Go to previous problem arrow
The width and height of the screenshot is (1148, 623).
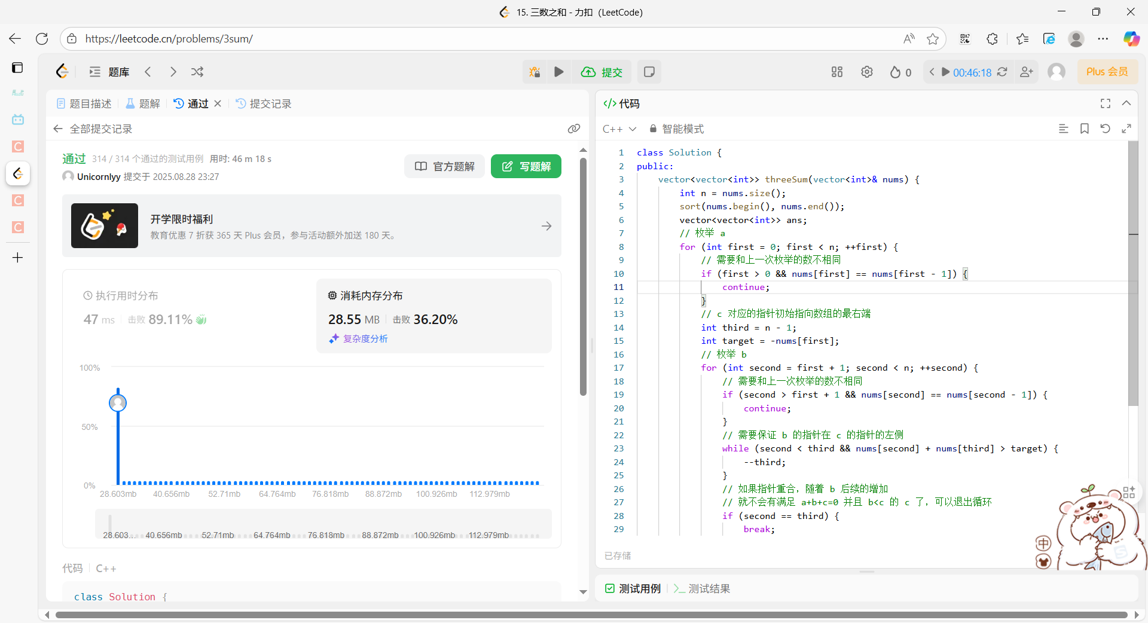pyautogui.click(x=148, y=72)
